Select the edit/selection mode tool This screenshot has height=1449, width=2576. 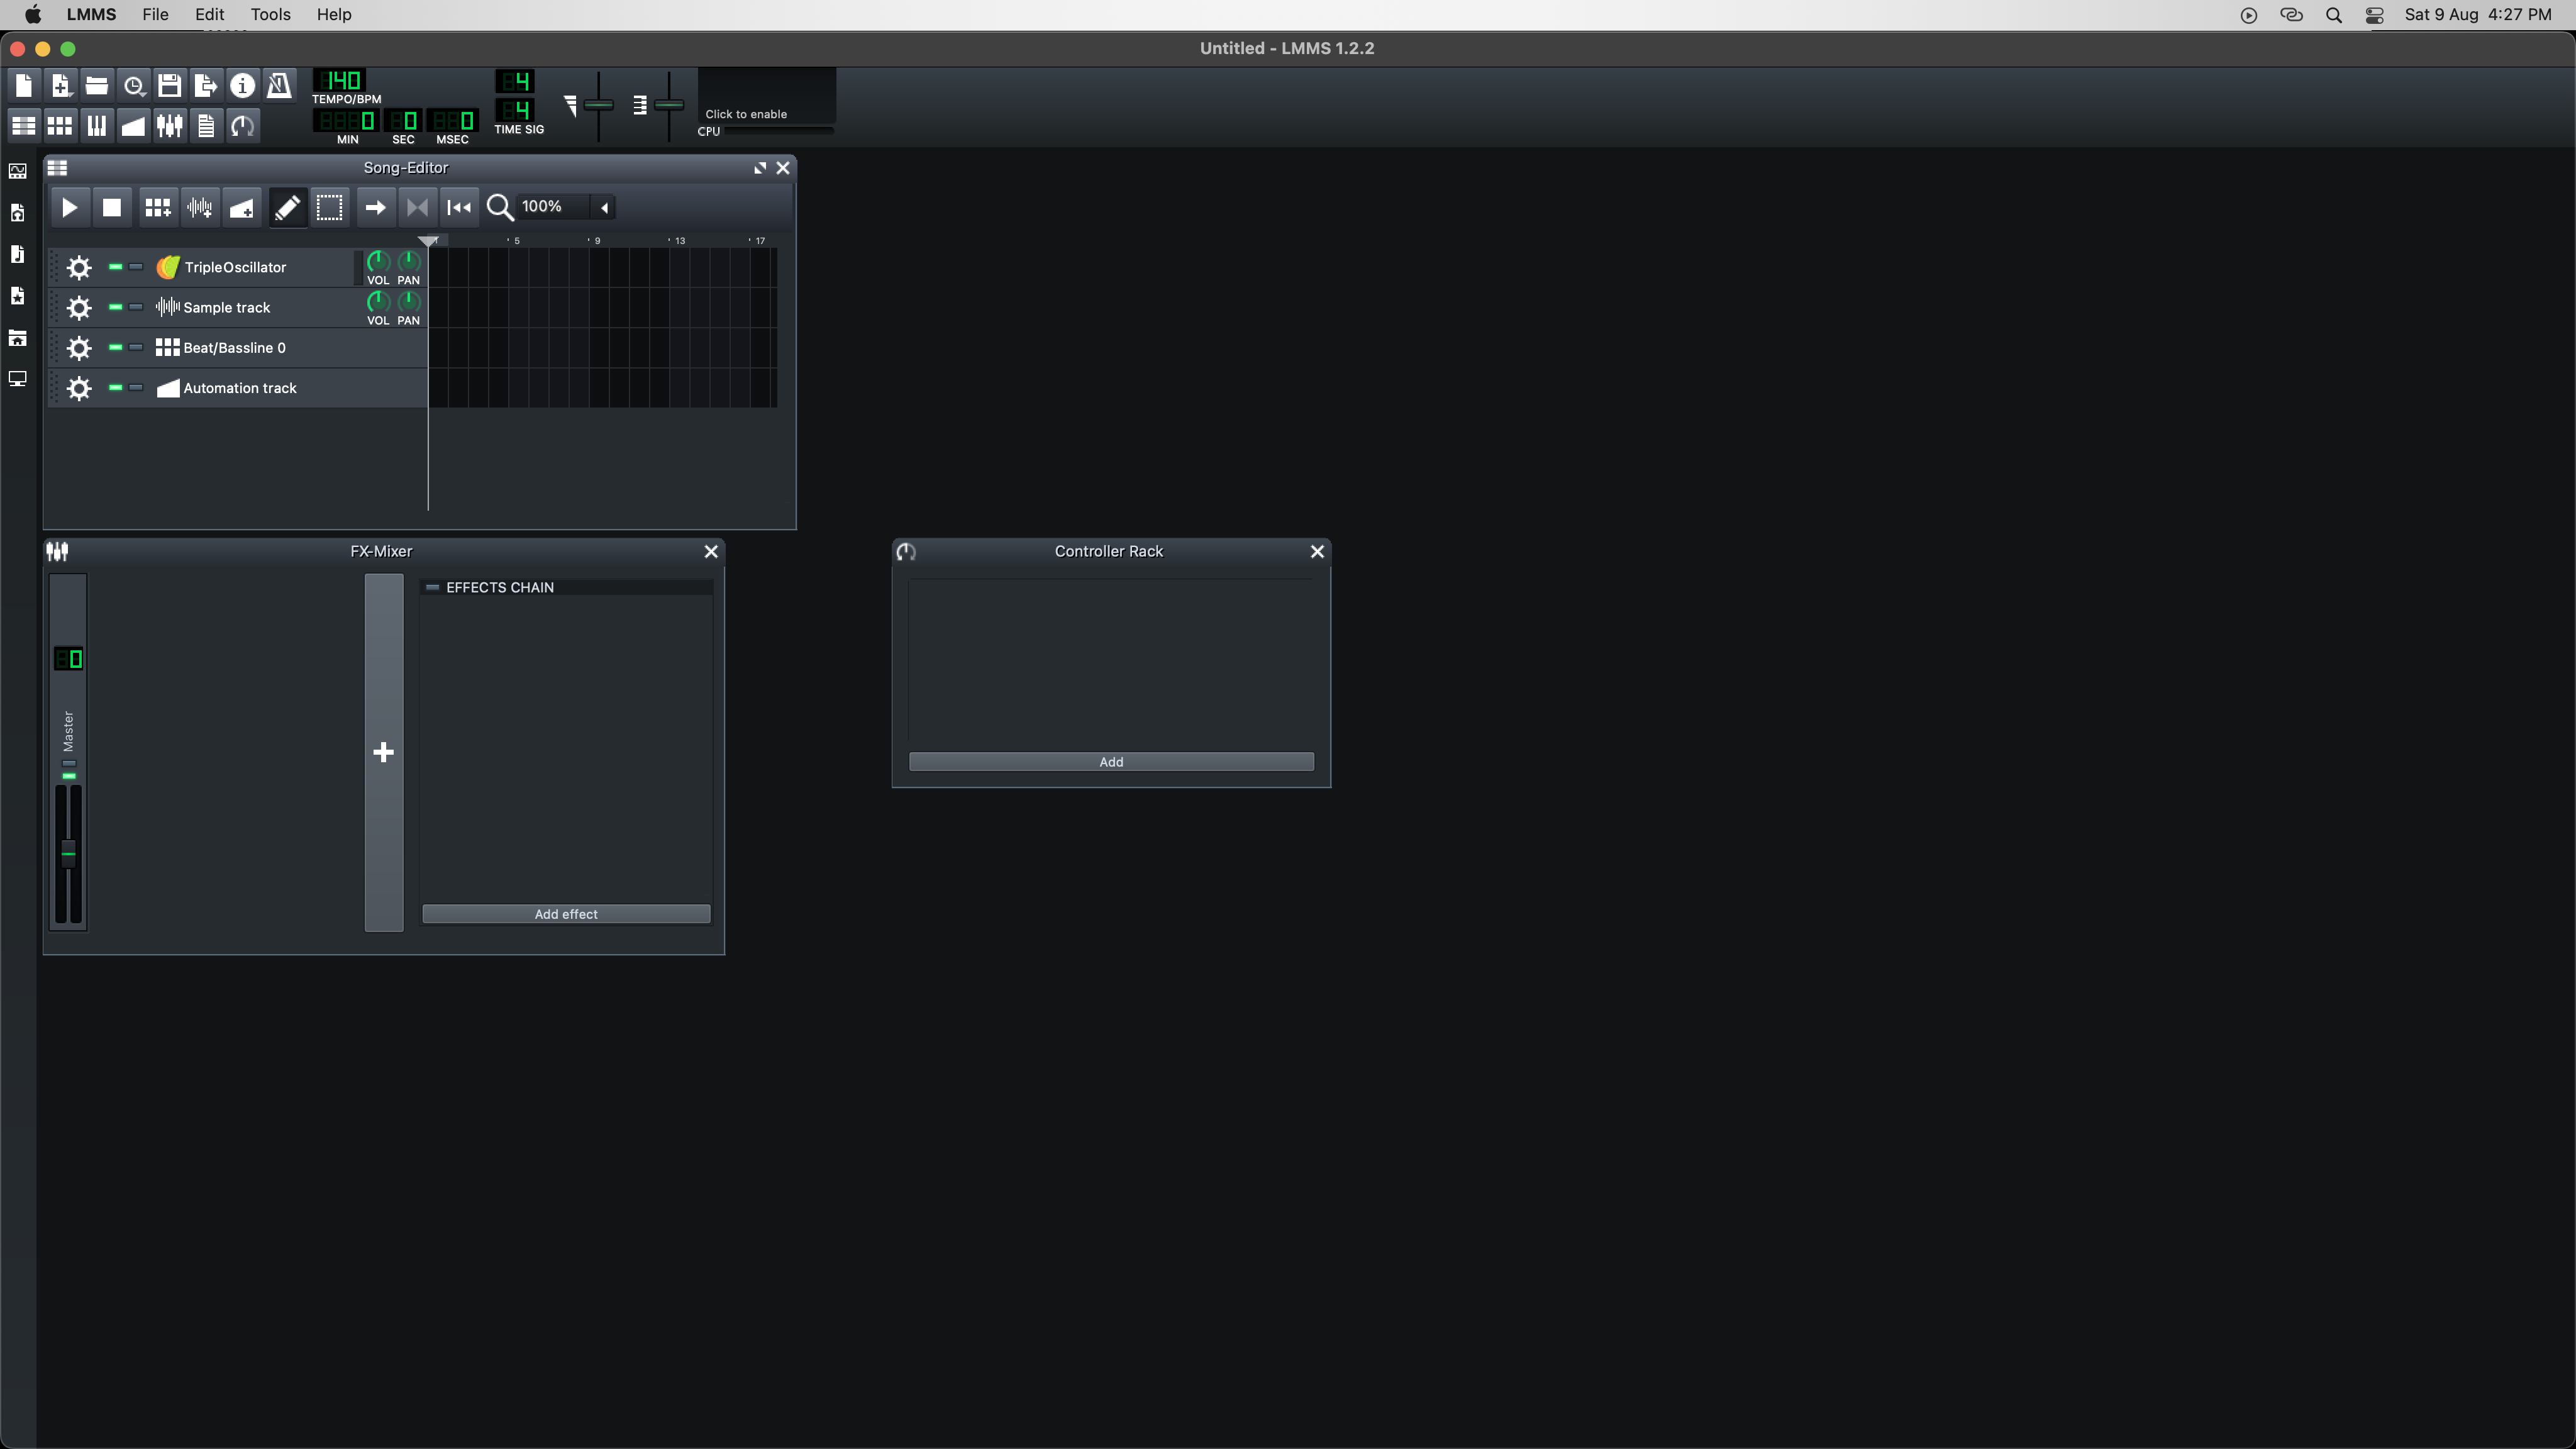point(329,207)
